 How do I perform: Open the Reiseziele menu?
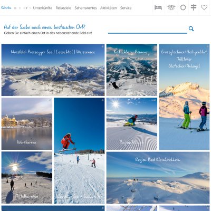63,8
